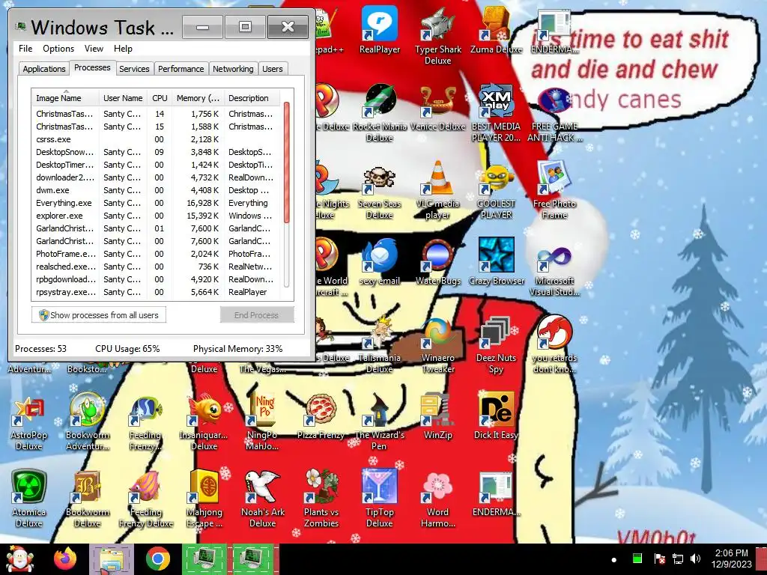Screen dimensions: 767x575
Task: Open the File menu in Task Manager
Action: 25,49
